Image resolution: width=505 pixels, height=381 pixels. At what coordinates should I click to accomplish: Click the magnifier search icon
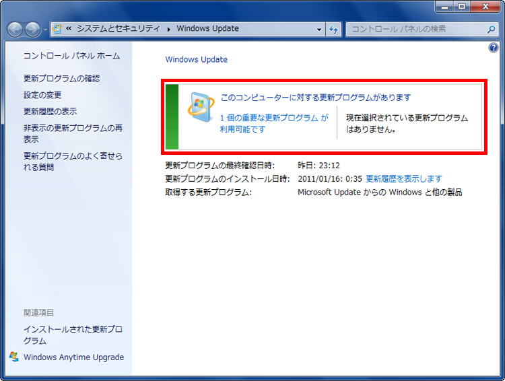click(x=491, y=30)
